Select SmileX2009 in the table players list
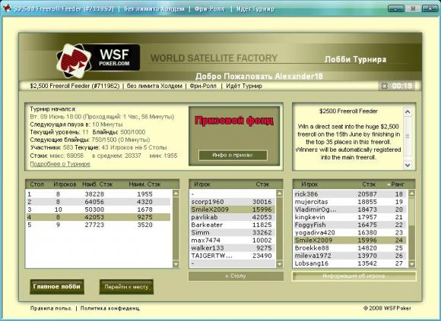 (x=233, y=209)
